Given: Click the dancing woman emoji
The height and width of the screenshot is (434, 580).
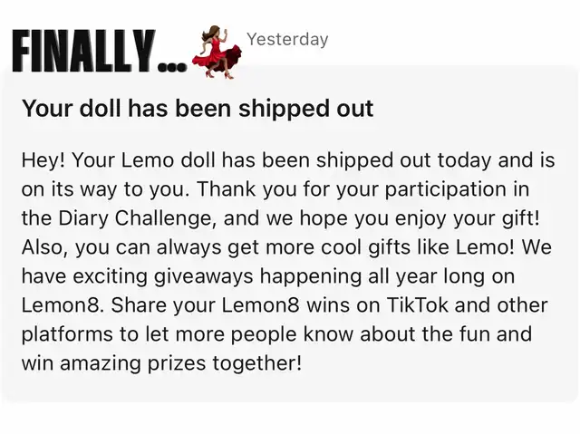Looking at the screenshot, I should (217, 53).
